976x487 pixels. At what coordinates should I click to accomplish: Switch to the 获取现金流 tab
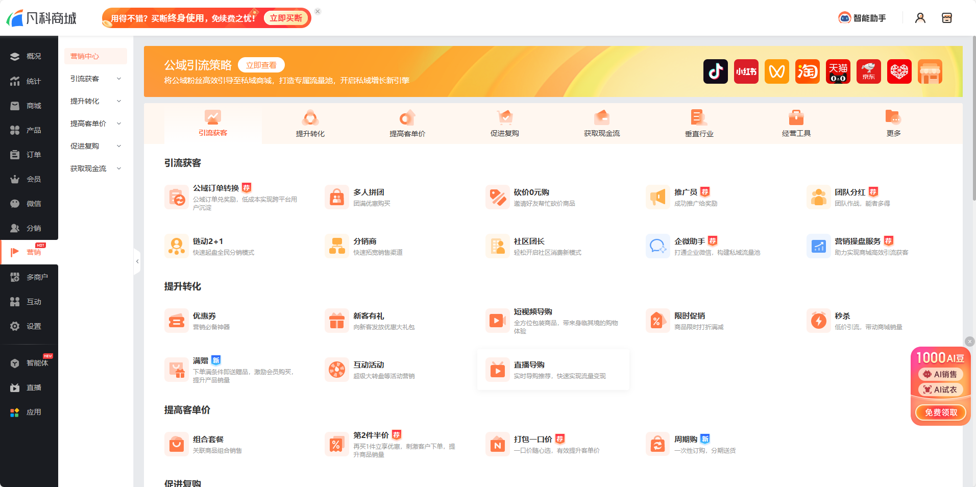click(x=602, y=124)
